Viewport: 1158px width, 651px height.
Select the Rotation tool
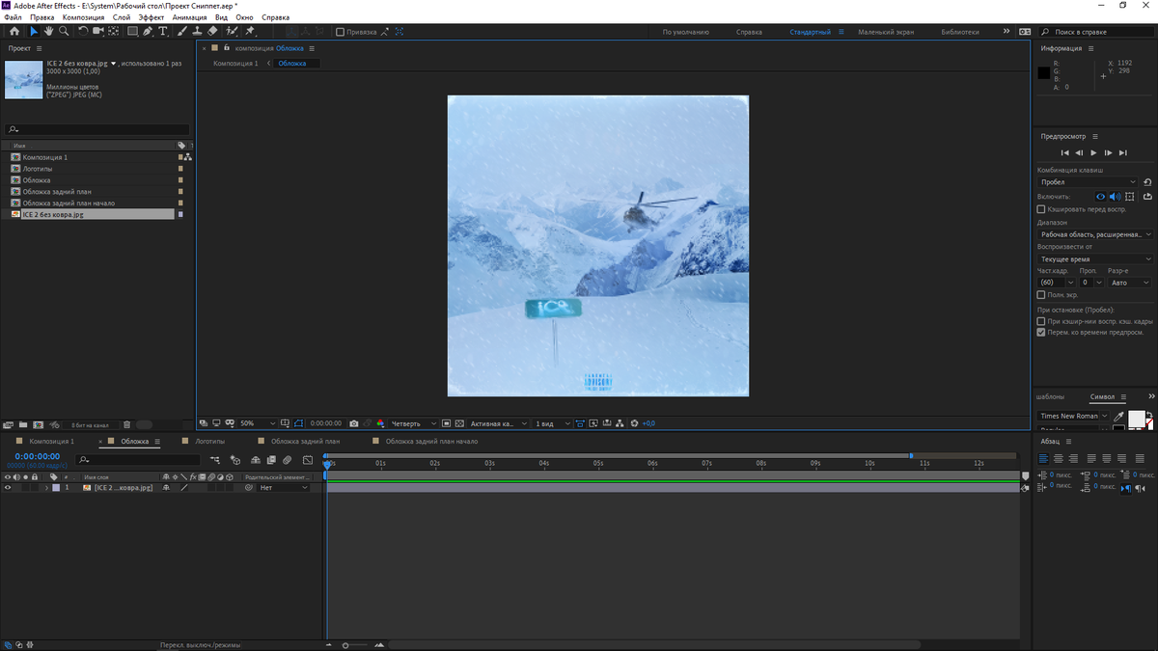[x=83, y=31]
